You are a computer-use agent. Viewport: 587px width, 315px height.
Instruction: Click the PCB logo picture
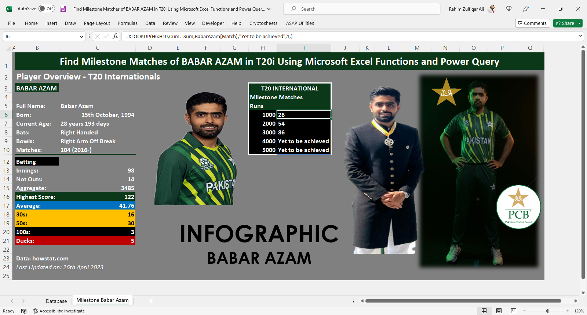point(518,207)
